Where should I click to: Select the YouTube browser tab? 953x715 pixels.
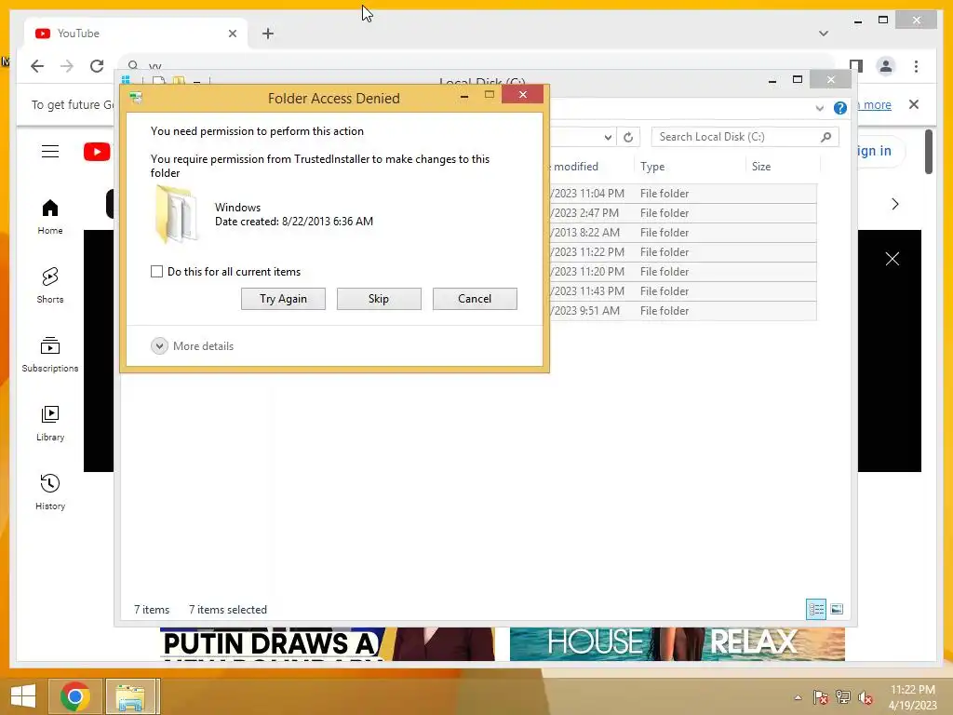pos(136,34)
